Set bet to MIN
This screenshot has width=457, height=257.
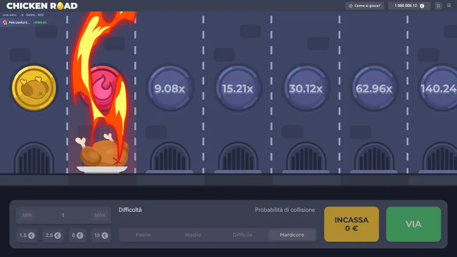[x=27, y=215]
